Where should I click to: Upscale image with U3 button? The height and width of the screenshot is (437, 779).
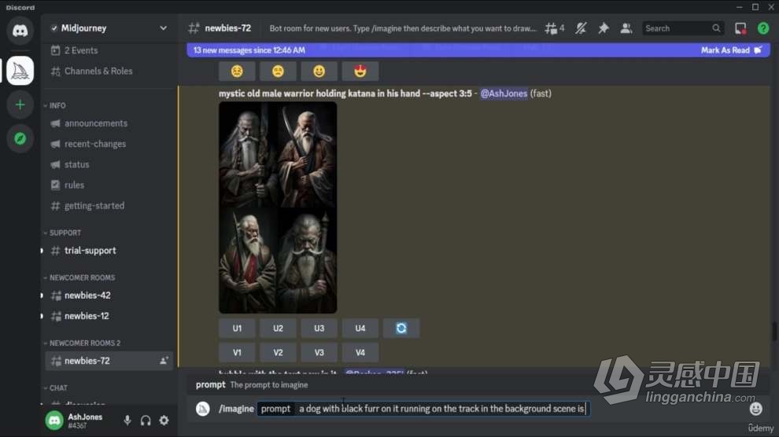click(x=319, y=329)
